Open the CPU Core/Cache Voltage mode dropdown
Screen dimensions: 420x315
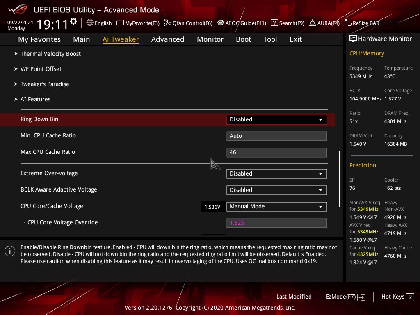(276, 206)
